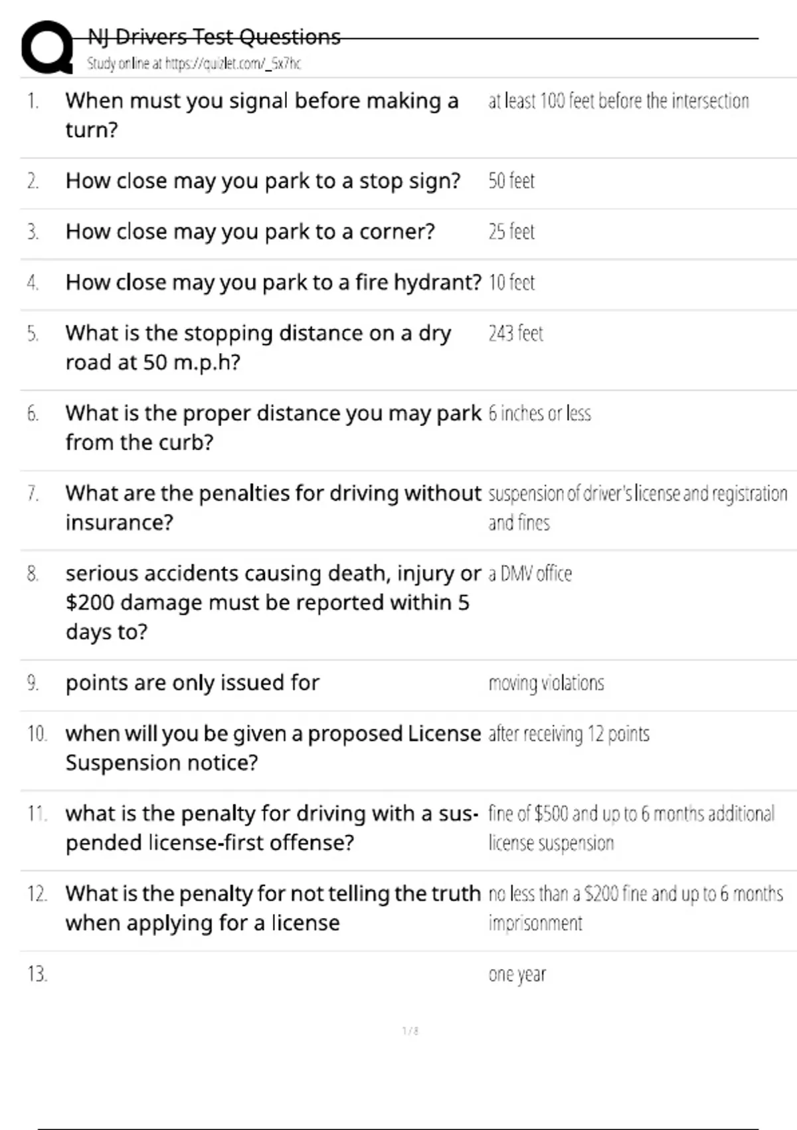This screenshot has width=797, height=1130.
Task: Click the '243 feet' answer
Action: 516,333
